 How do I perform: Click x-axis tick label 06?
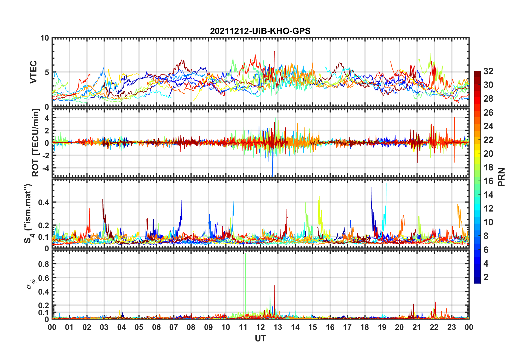point(156,327)
